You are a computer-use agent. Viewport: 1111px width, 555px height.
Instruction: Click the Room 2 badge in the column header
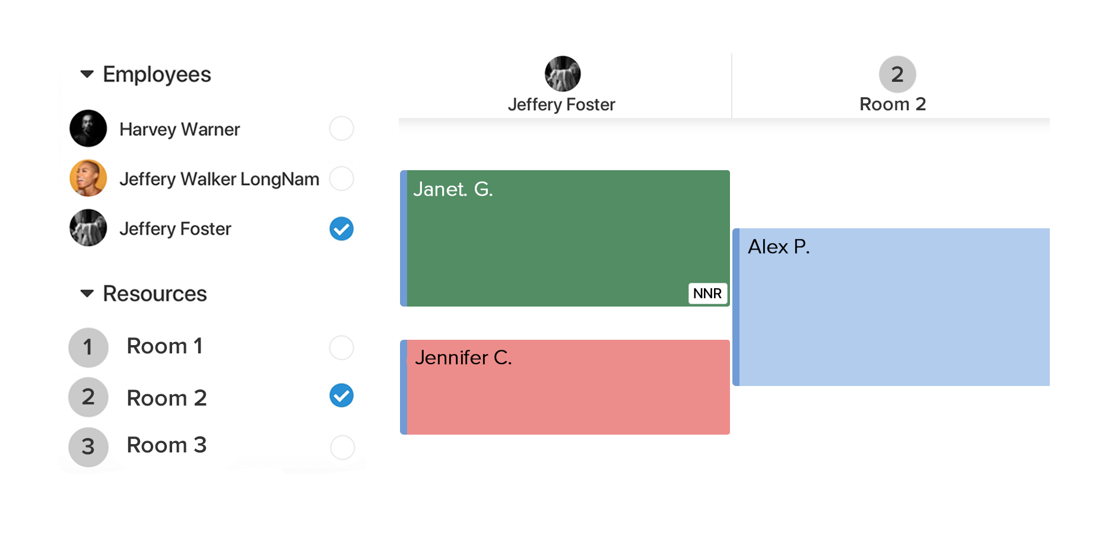897,74
